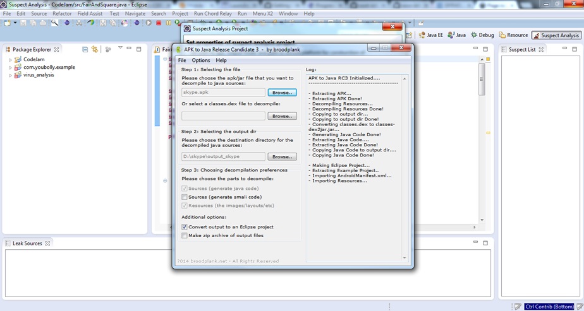Switch to the Debug perspective

click(x=482, y=35)
